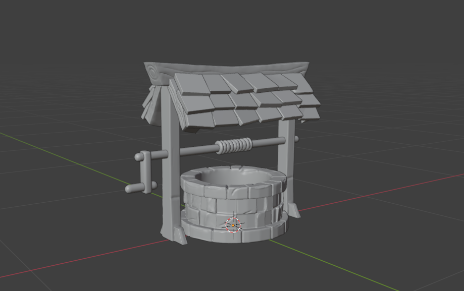Select the flared foot of the left post
This screenshot has height=291, width=464.
174,234
